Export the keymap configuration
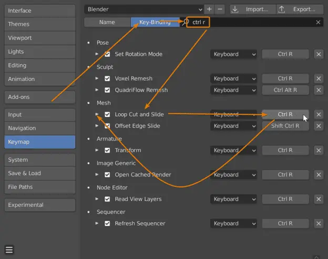Screen dimensions: 328x259 point(300,9)
